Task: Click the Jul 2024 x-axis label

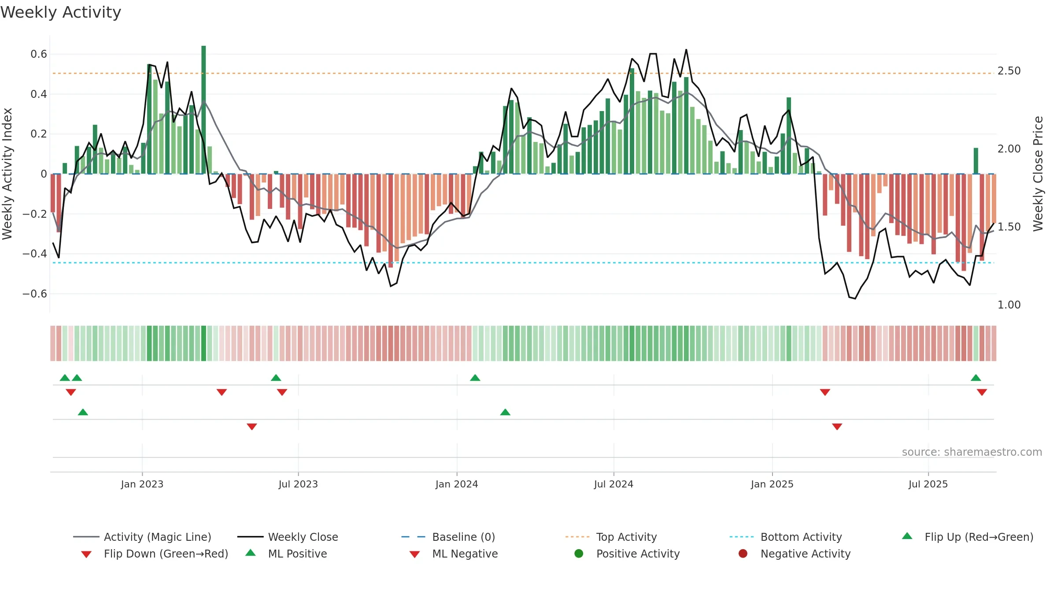Action: click(x=614, y=484)
